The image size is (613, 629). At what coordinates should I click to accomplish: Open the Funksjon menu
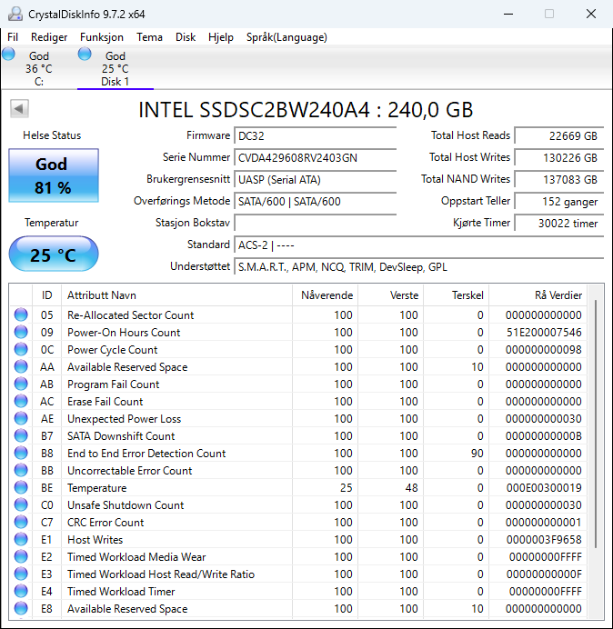pos(102,37)
